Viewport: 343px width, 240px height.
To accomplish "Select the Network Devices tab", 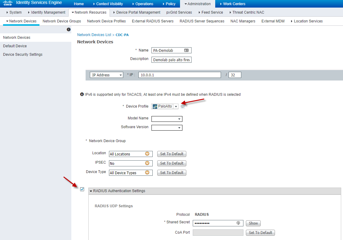I will (x=21, y=21).
